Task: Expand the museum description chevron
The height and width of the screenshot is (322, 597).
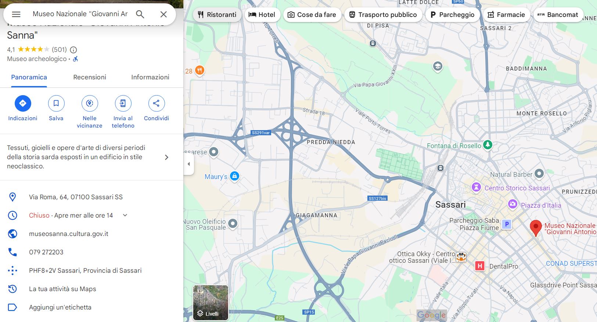Action: 166,157
